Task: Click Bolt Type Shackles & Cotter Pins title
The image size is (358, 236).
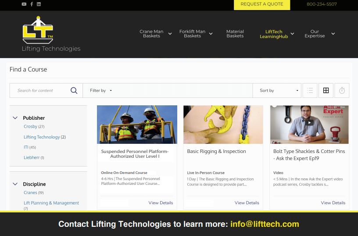Action: pos(309,155)
